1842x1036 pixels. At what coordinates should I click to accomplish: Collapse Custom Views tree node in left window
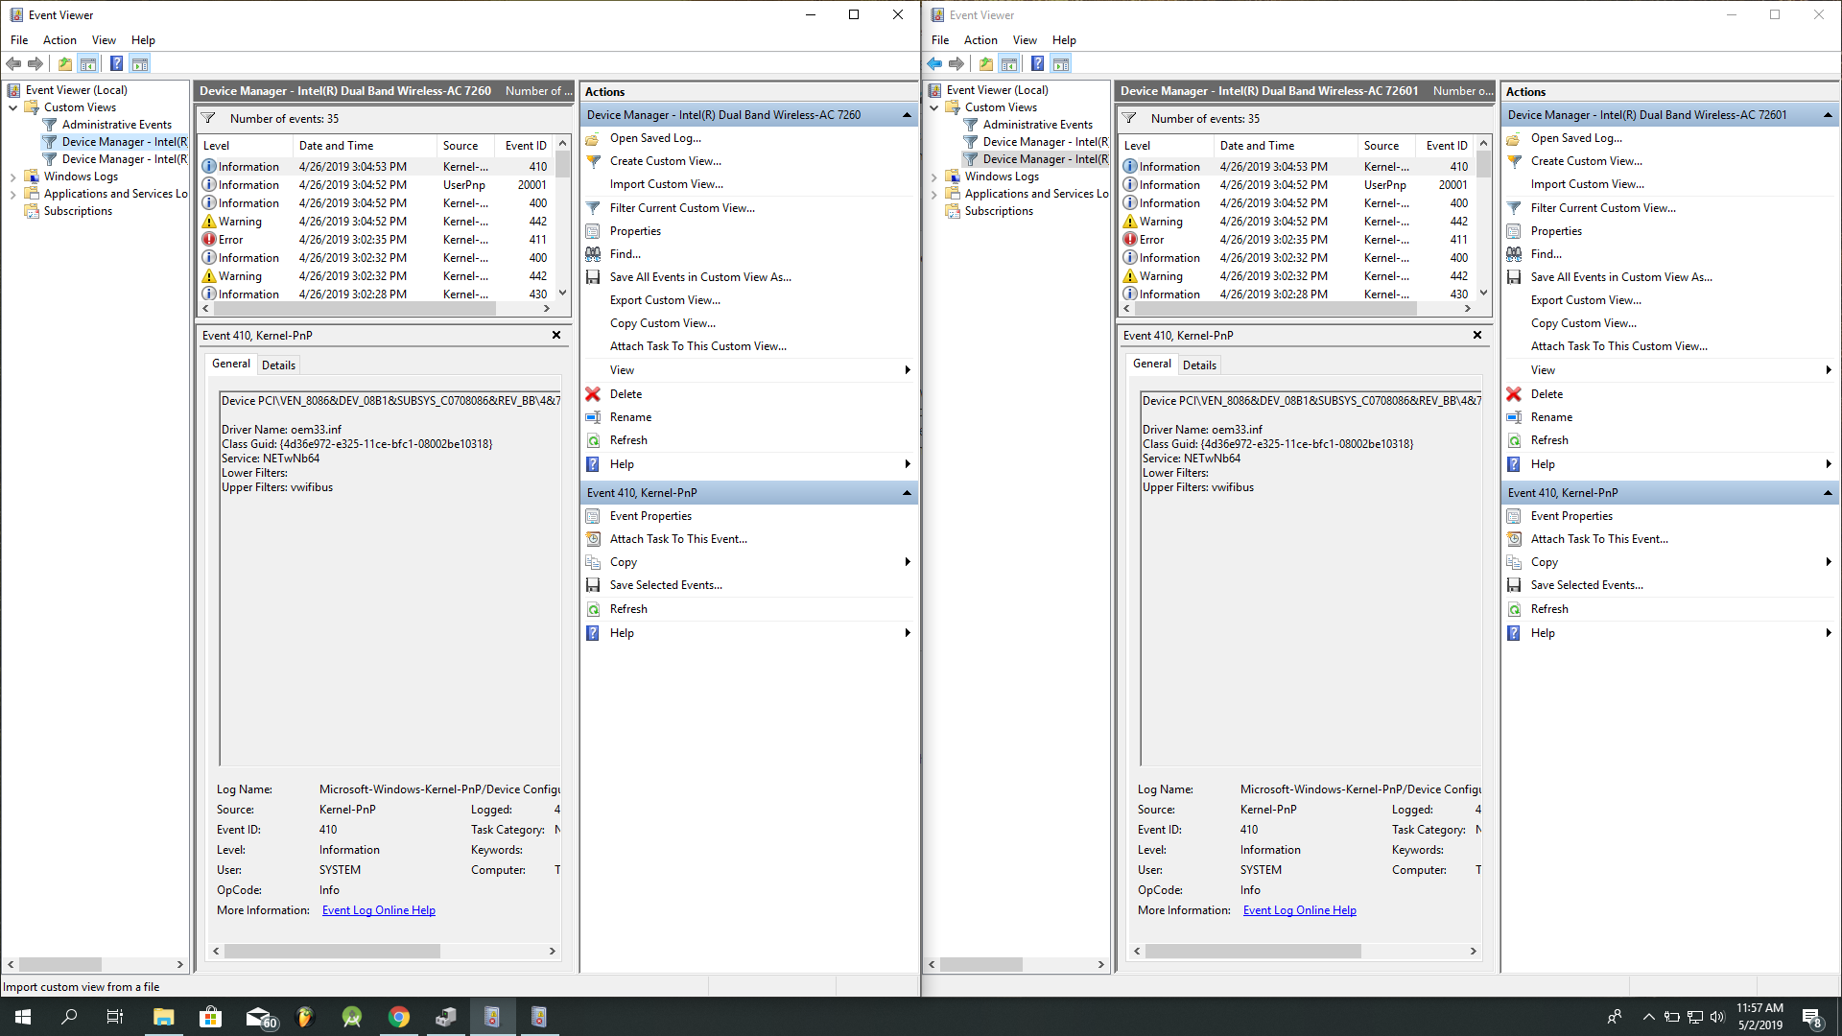(12, 107)
